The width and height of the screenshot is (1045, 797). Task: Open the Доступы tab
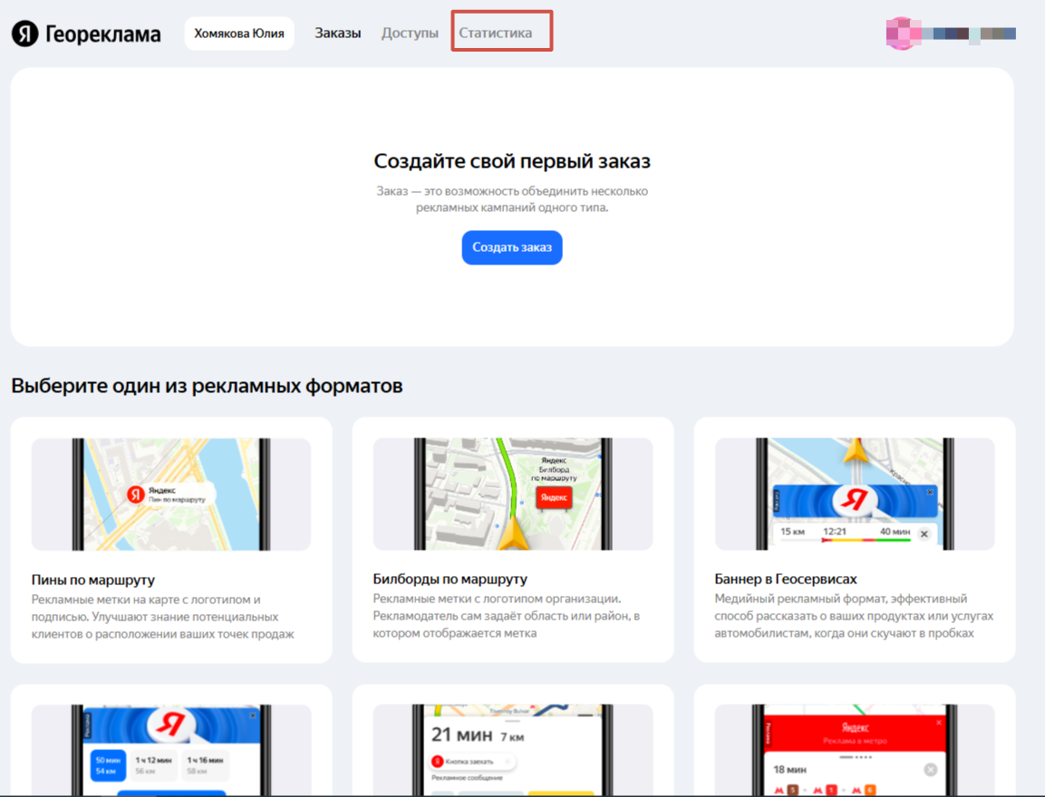pyautogui.click(x=410, y=34)
